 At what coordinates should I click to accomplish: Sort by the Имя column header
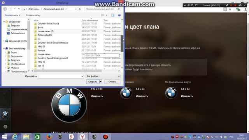[36, 20]
